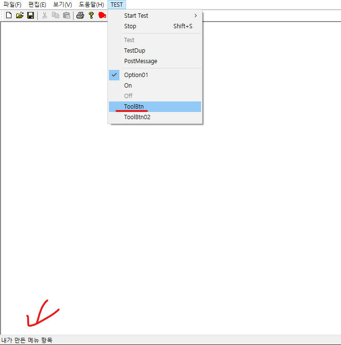Click the Copy toolbar icon
341x345 pixels.
55,15
